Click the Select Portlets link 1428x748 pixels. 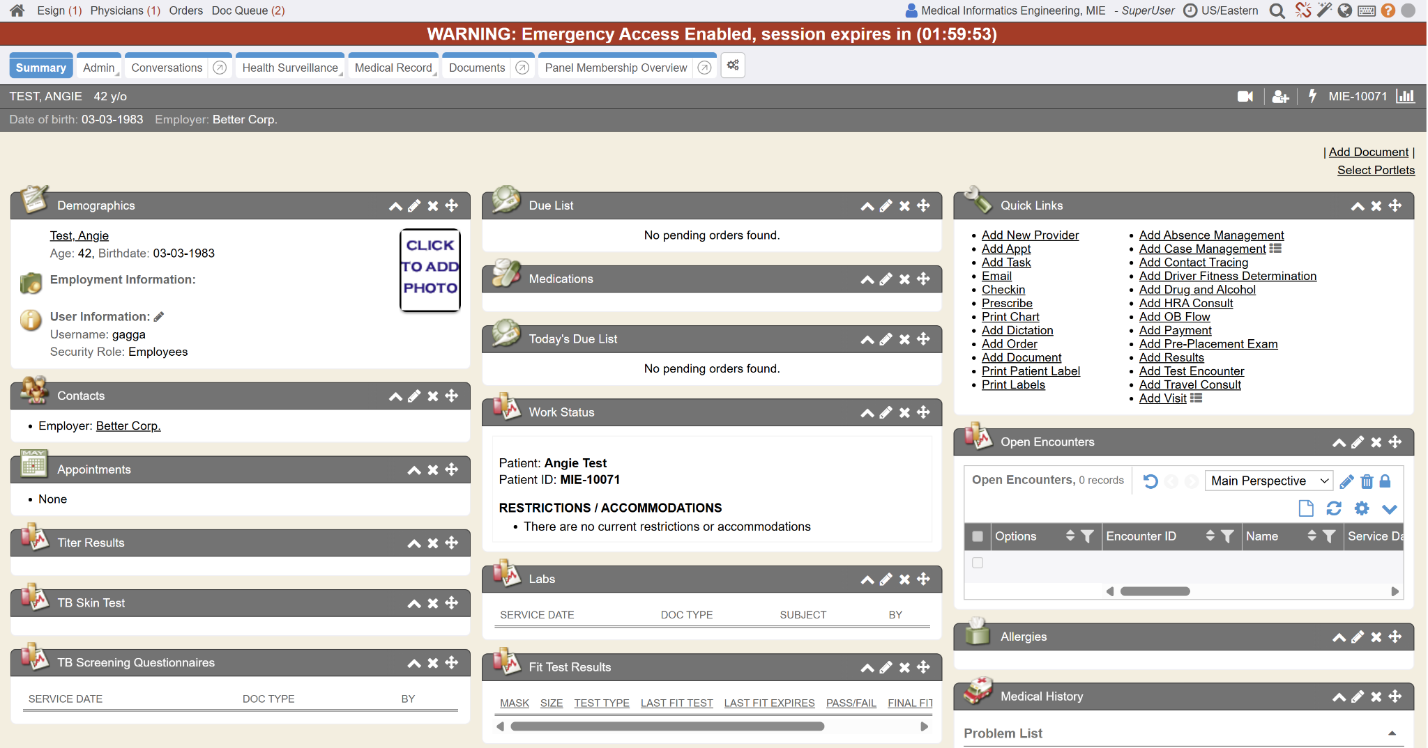tap(1376, 170)
